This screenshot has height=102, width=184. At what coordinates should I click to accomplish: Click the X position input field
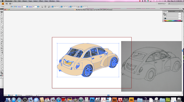(x=56, y=7)
